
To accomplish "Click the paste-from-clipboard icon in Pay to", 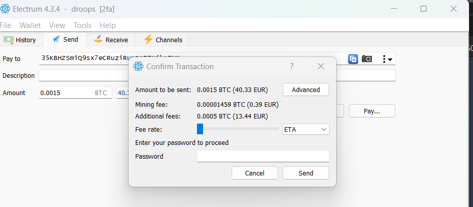I will [353, 59].
